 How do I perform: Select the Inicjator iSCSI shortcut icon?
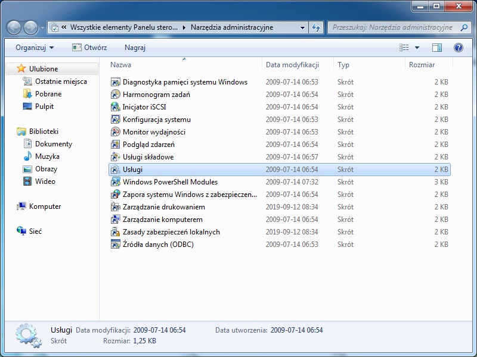[x=115, y=107]
